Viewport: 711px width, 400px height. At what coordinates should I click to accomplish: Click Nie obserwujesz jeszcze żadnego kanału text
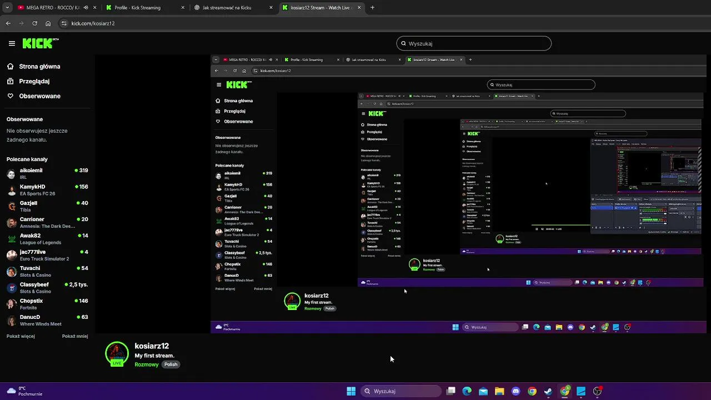pyautogui.click(x=37, y=135)
